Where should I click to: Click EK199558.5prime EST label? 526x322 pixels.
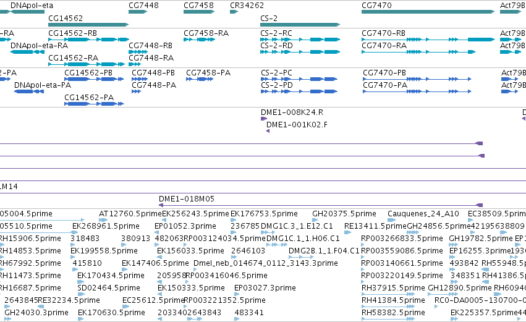104,251
